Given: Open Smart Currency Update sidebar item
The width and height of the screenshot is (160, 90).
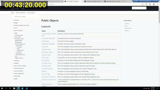Looking at the screenshot, I should point(20,66).
